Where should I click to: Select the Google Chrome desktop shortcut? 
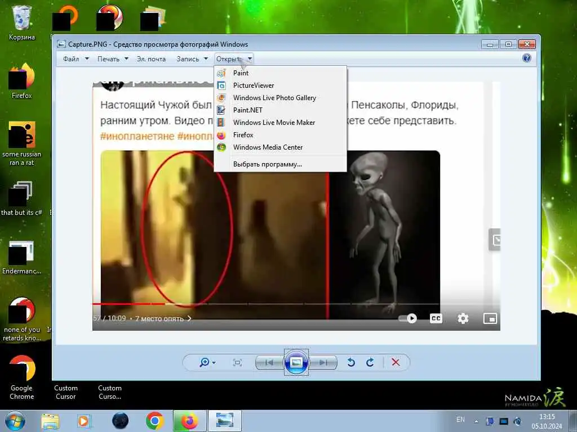(22, 377)
